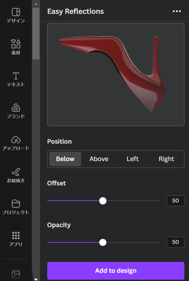
Task: Open the ブランド (Brand) sidebar icon
Action: click(16, 108)
